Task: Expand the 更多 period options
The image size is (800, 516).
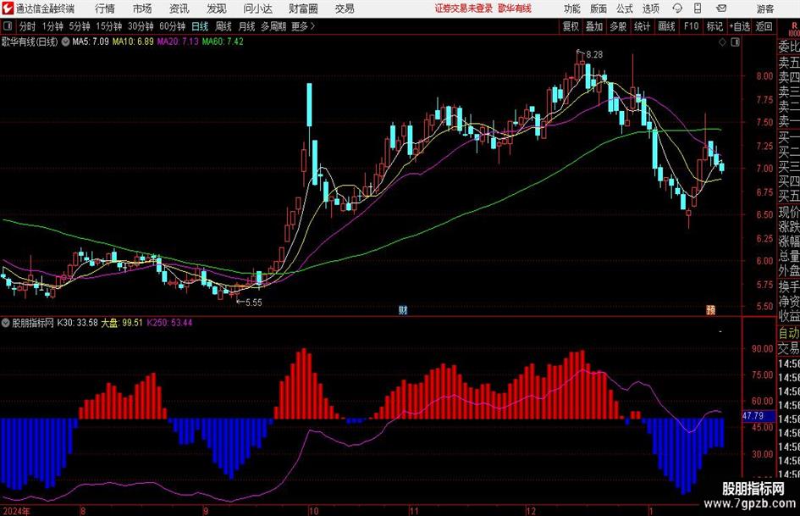Action: (303, 26)
